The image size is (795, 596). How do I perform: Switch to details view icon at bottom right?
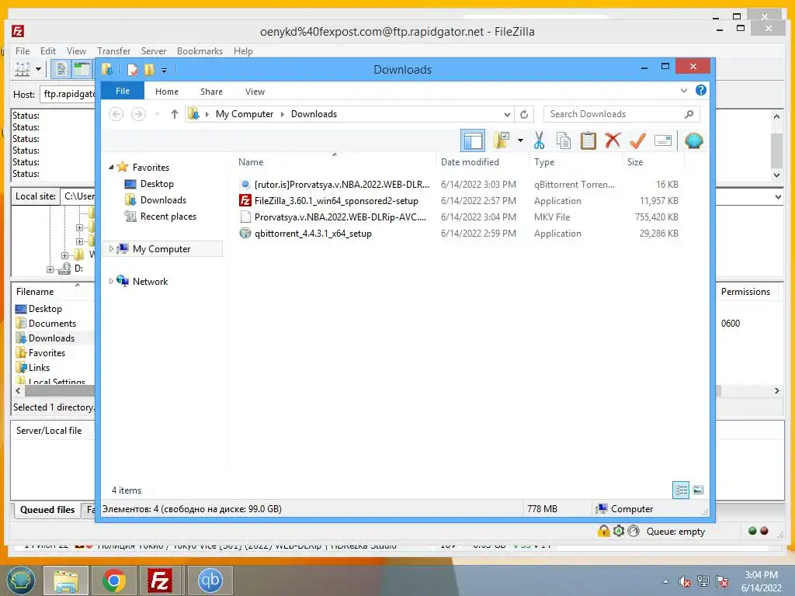click(681, 490)
